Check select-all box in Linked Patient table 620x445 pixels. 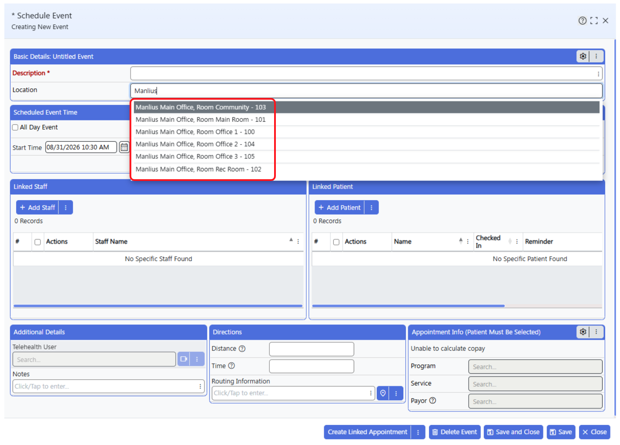(x=336, y=242)
